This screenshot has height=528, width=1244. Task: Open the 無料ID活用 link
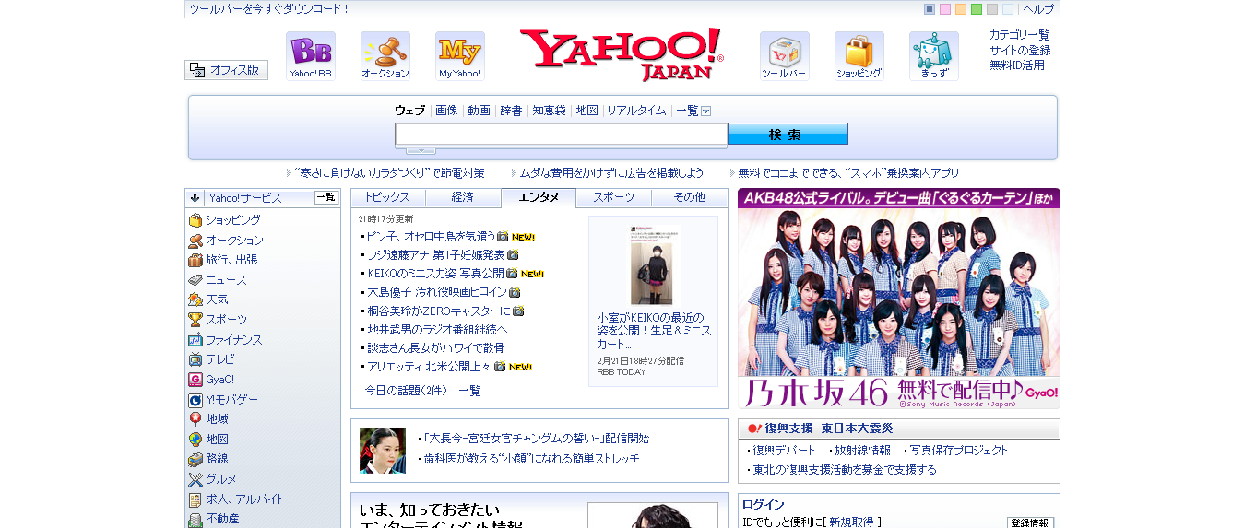click(x=1017, y=65)
